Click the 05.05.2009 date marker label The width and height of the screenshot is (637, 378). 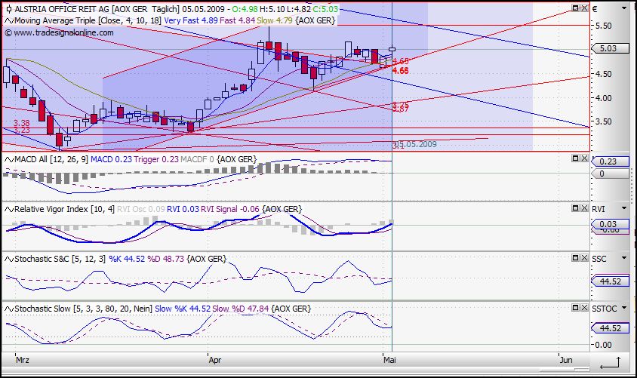417,145
